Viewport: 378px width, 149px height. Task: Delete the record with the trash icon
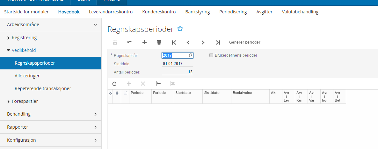point(159,42)
